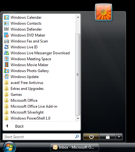Click the Windows PowerShell 1.0 folder icon
The width and height of the screenshot is (135, 152).
[7, 118]
